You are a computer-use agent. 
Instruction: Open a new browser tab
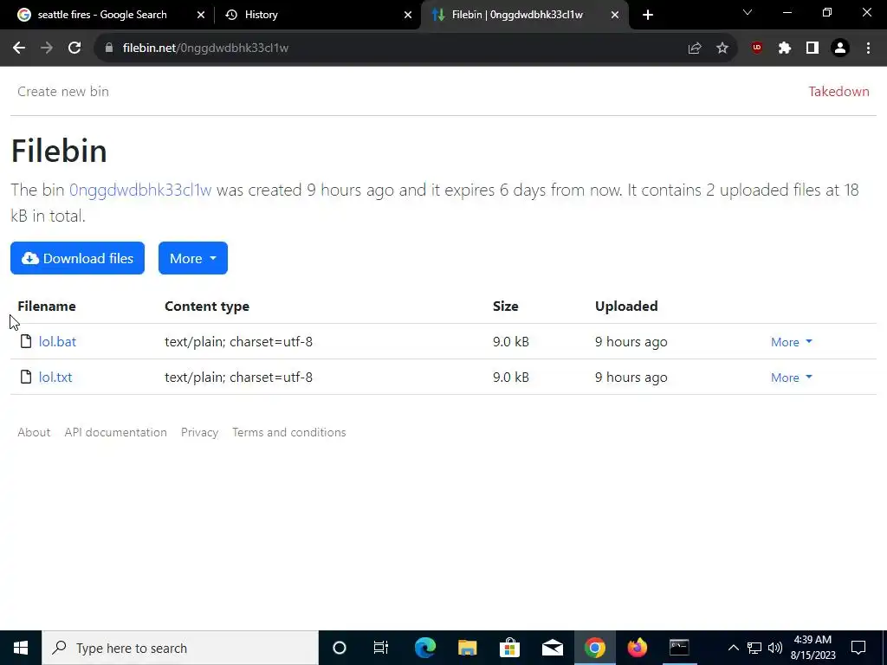click(x=648, y=15)
